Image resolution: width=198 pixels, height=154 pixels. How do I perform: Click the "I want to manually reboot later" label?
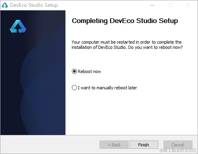(108, 88)
